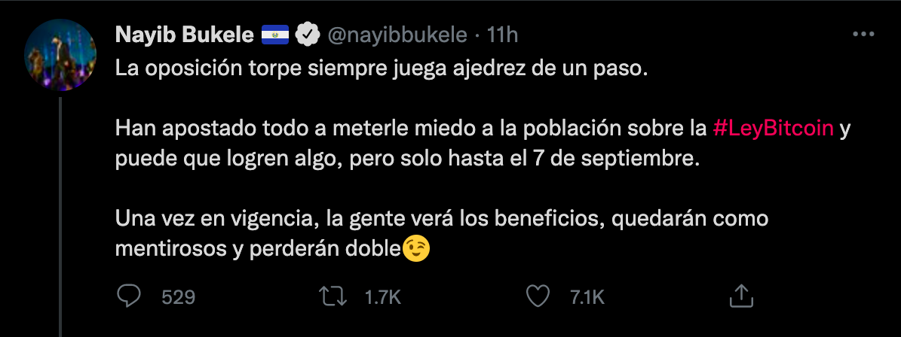
Task: Open the three-dot more options menu
Action: coord(863,35)
